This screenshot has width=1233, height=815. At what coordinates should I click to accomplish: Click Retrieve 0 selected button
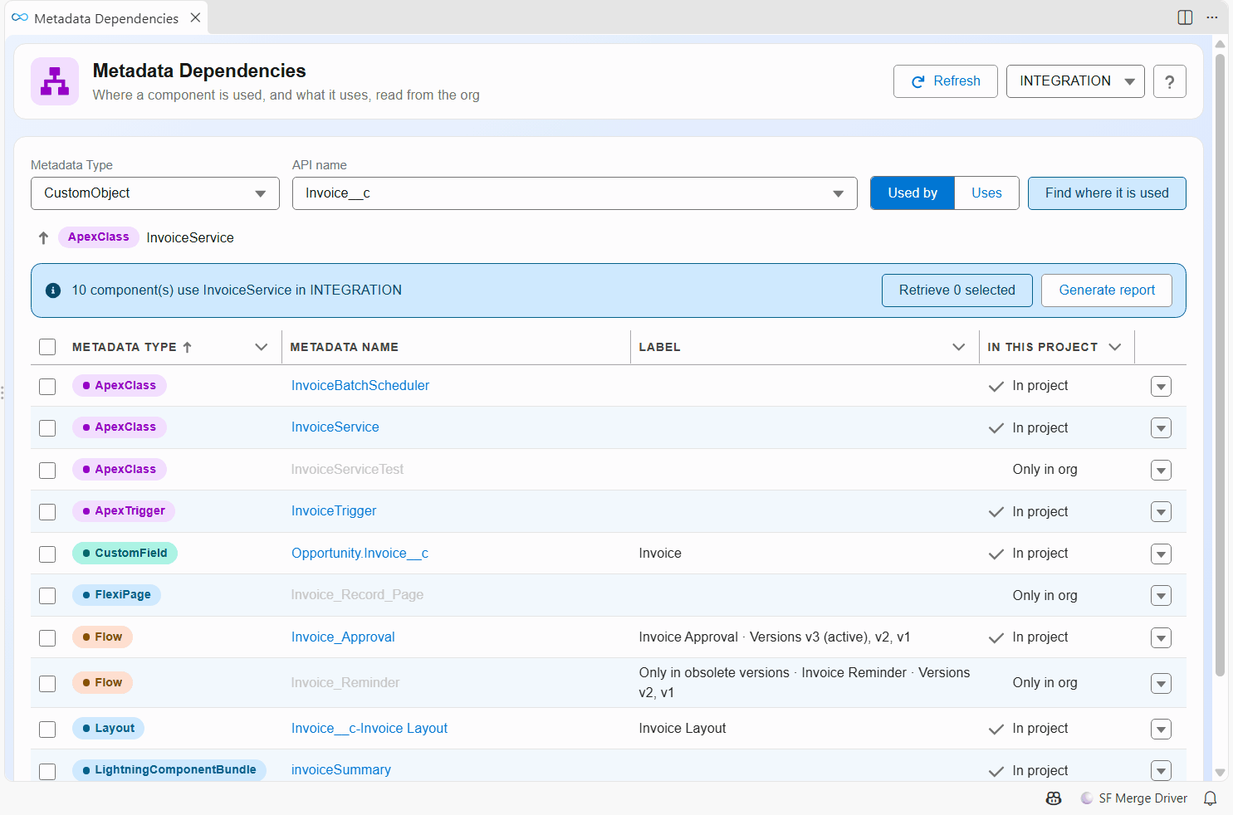tap(957, 290)
